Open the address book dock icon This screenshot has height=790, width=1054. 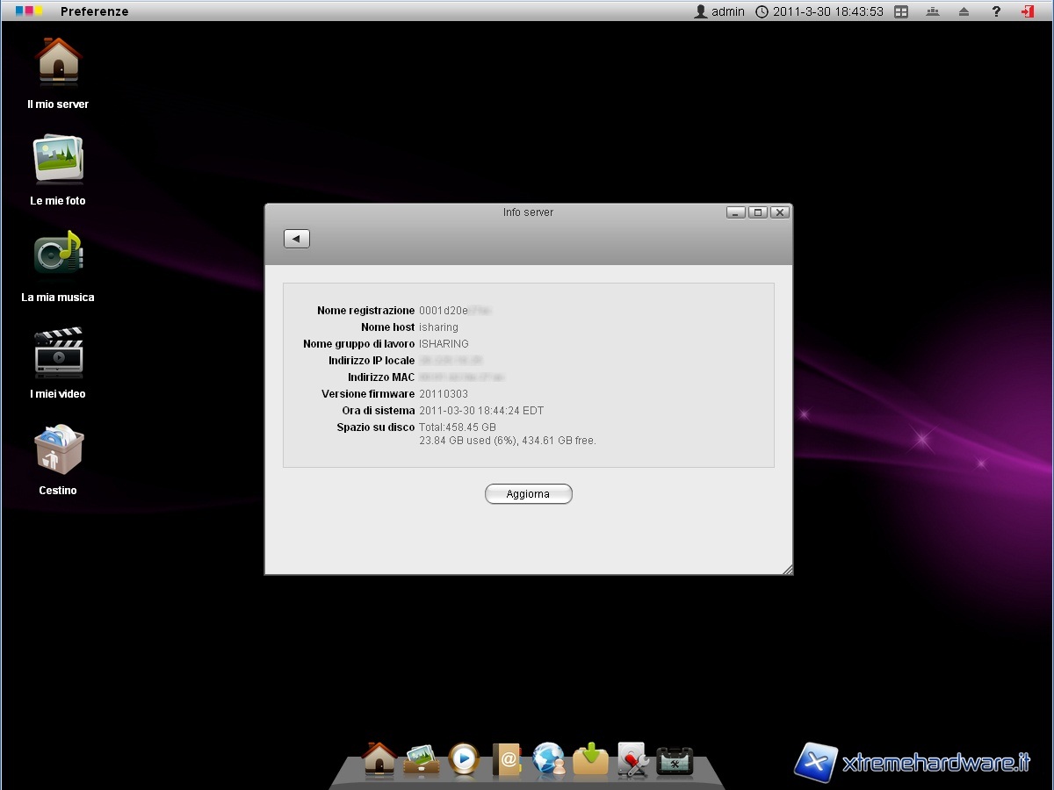point(507,758)
